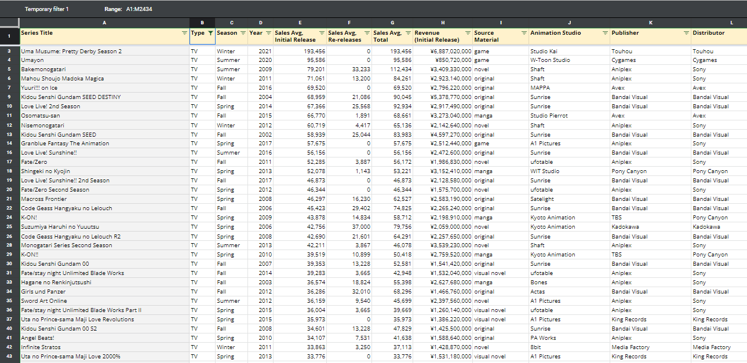Select the '8bit' studio cell
This screenshot has height=363, width=747.
(x=569, y=347)
